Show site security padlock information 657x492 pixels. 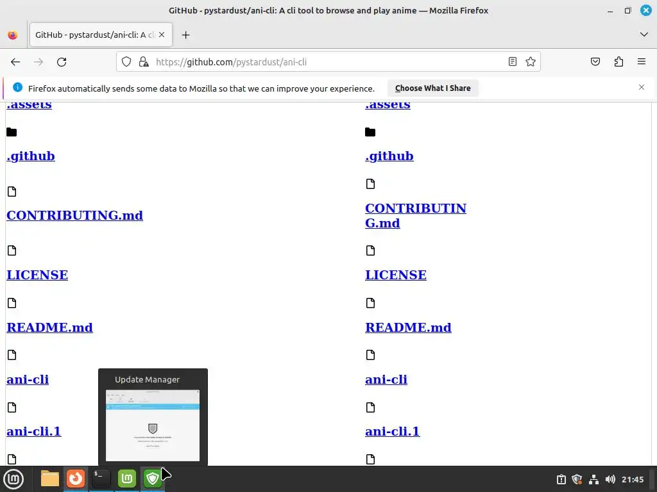point(144,62)
